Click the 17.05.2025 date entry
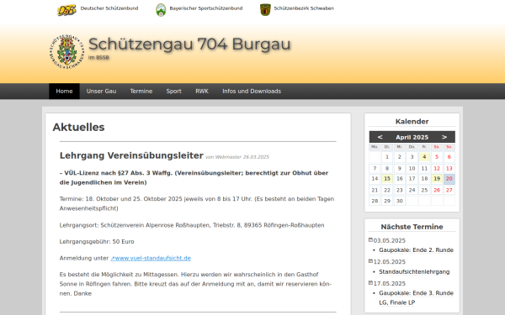This screenshot has height=315, width=505. pyautogui.click(x=390, y=284)
